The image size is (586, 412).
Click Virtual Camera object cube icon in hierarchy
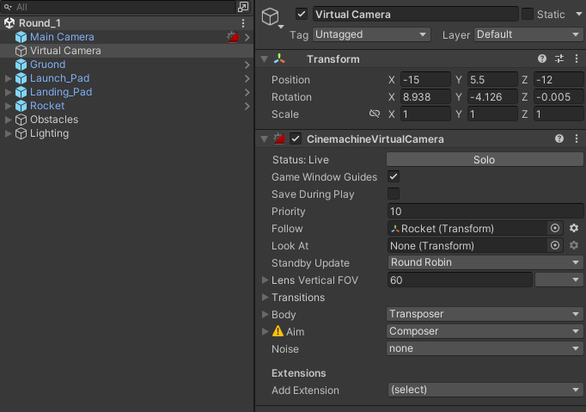[x=21, y=51]
